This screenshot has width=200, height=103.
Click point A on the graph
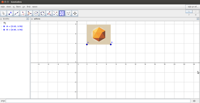pos(87,45)
